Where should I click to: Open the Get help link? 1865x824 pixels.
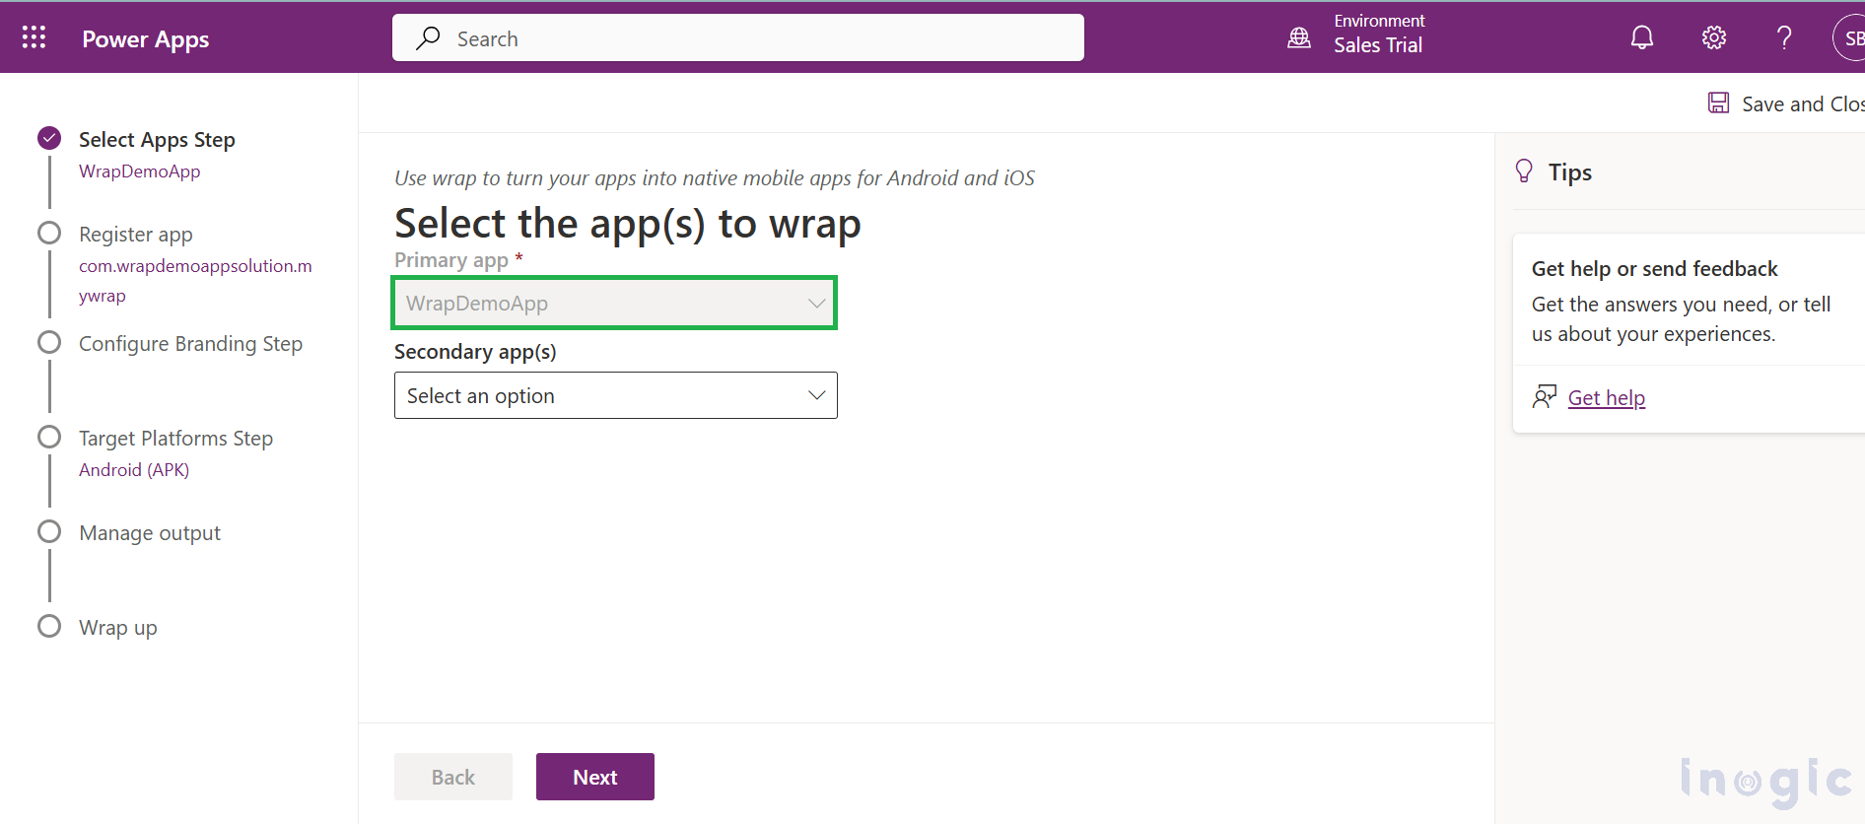[1606, 397]
